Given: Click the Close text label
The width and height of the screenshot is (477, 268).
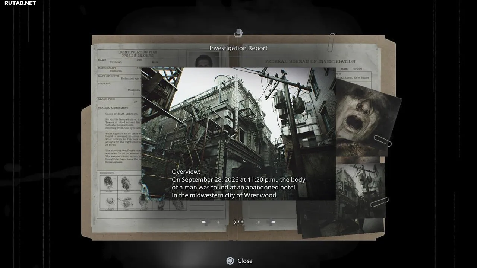Looking at the screenshot, I should coord(245,261).
